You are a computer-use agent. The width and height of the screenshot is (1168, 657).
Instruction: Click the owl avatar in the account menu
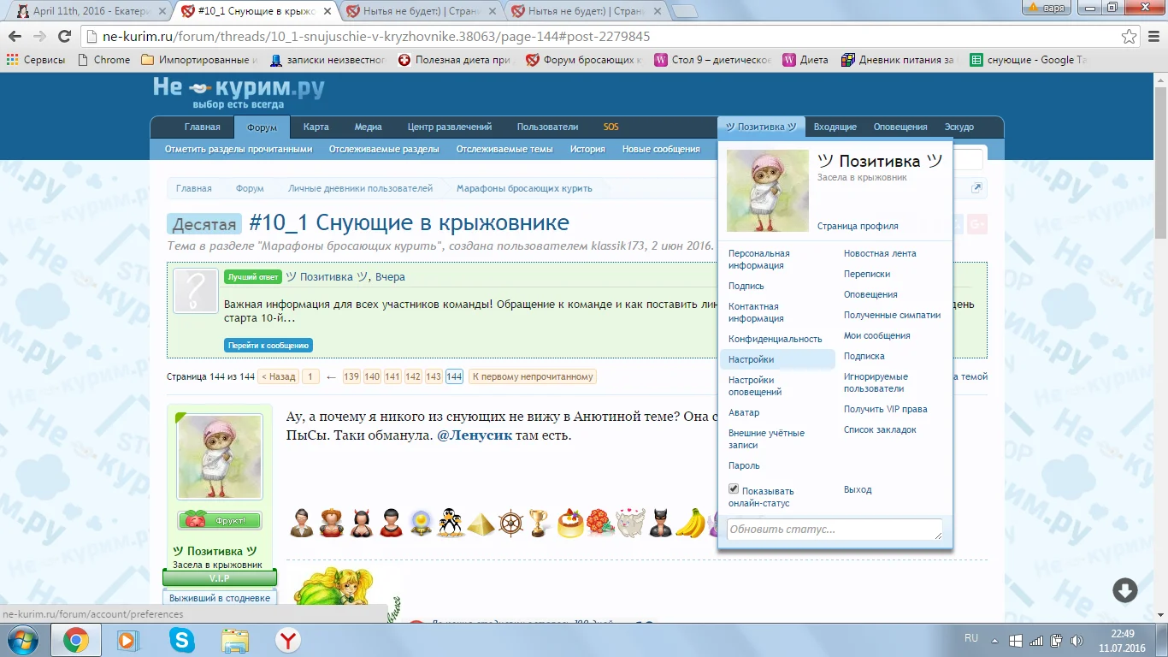(x=768, y=191)
